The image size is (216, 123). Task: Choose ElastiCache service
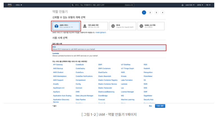point(103,72)
